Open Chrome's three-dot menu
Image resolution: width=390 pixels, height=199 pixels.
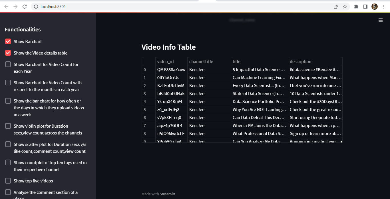point(384,6)
